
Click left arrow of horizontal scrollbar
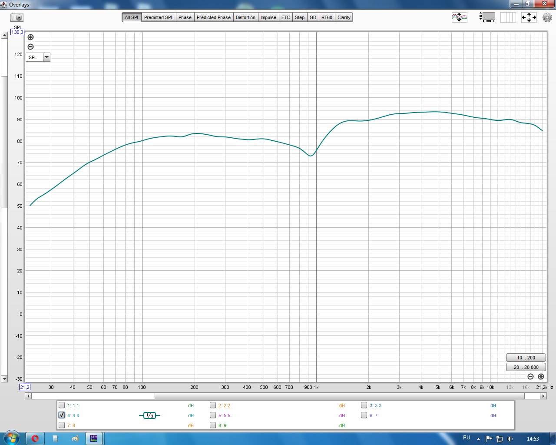28,396
